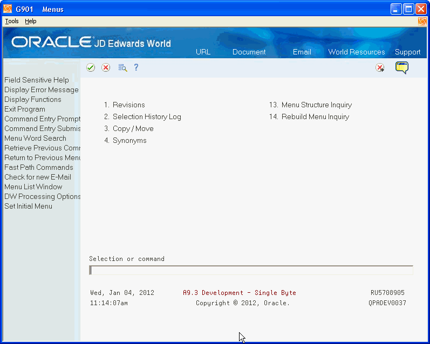Screen dimensions: 430x344
Task: Open the Tools menu
Action: (12, 21)
